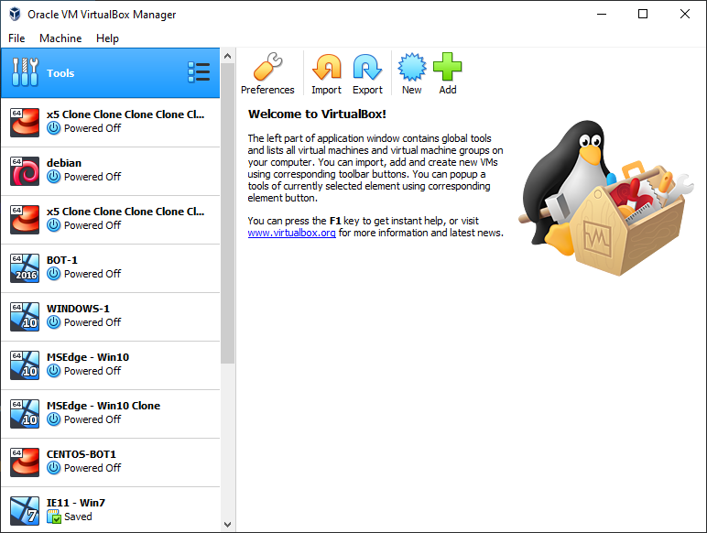Open the Help menu

click(107, 38)
